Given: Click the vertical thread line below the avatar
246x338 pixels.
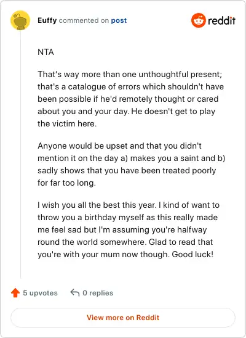Looking at the screenshot, I should (x=21, y=154).
